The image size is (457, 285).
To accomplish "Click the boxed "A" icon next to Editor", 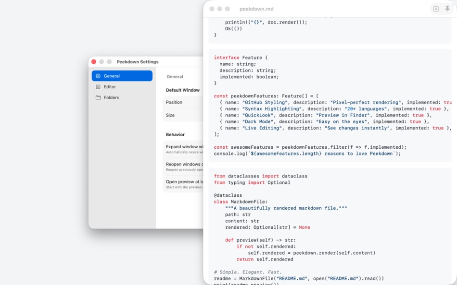I will point(99,86).
